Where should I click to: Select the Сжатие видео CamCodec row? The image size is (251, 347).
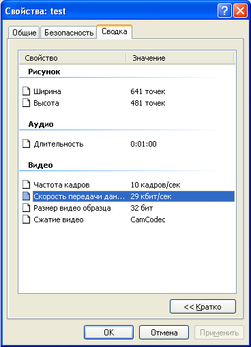click(x=128, y=220)
